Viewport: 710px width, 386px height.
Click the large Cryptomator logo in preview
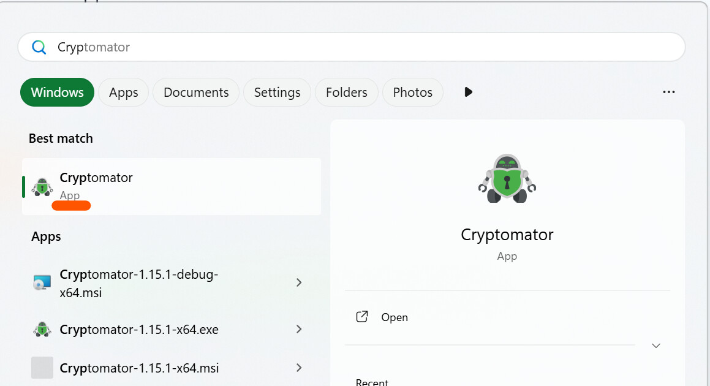[x=507, y=178]
